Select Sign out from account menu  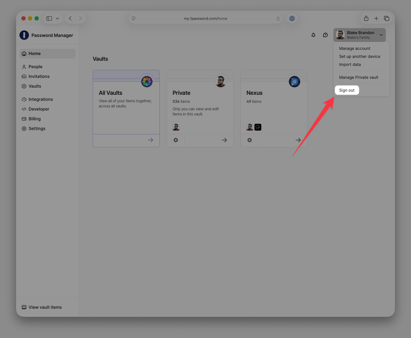(x=347, y=90)
